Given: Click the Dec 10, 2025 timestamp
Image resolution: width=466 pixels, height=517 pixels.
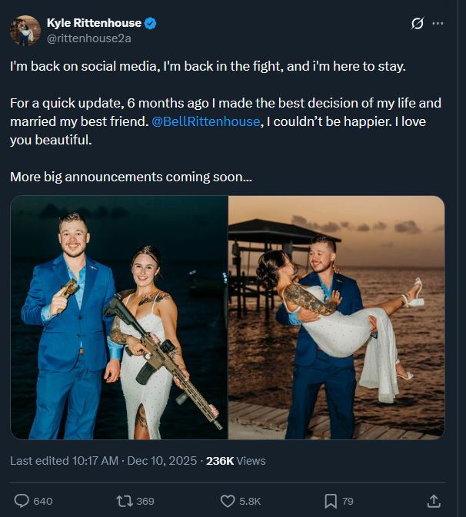Looking at the screenshot, I should (x=163, y=461).
